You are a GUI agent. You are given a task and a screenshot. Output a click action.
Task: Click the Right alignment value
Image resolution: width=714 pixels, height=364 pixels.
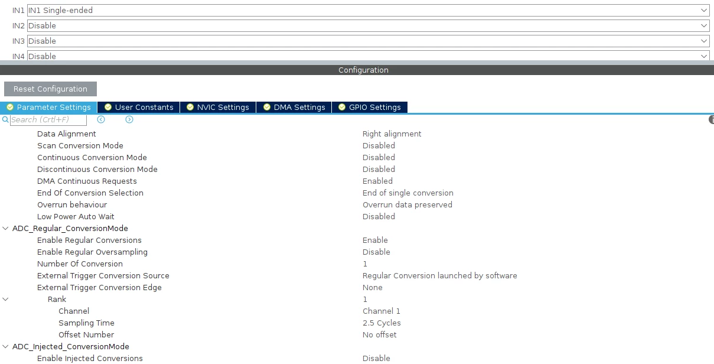392,134
